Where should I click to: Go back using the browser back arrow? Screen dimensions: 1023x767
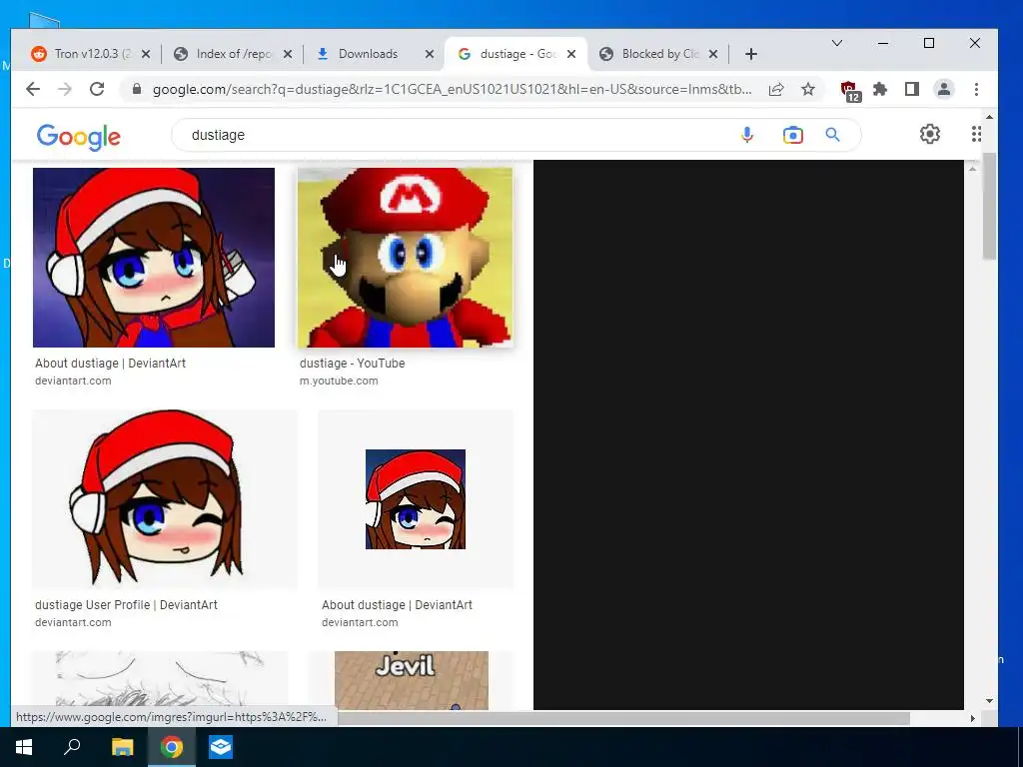coord(33,89)
